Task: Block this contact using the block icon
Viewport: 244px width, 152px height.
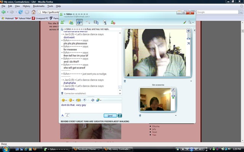Action: point(113,22)
